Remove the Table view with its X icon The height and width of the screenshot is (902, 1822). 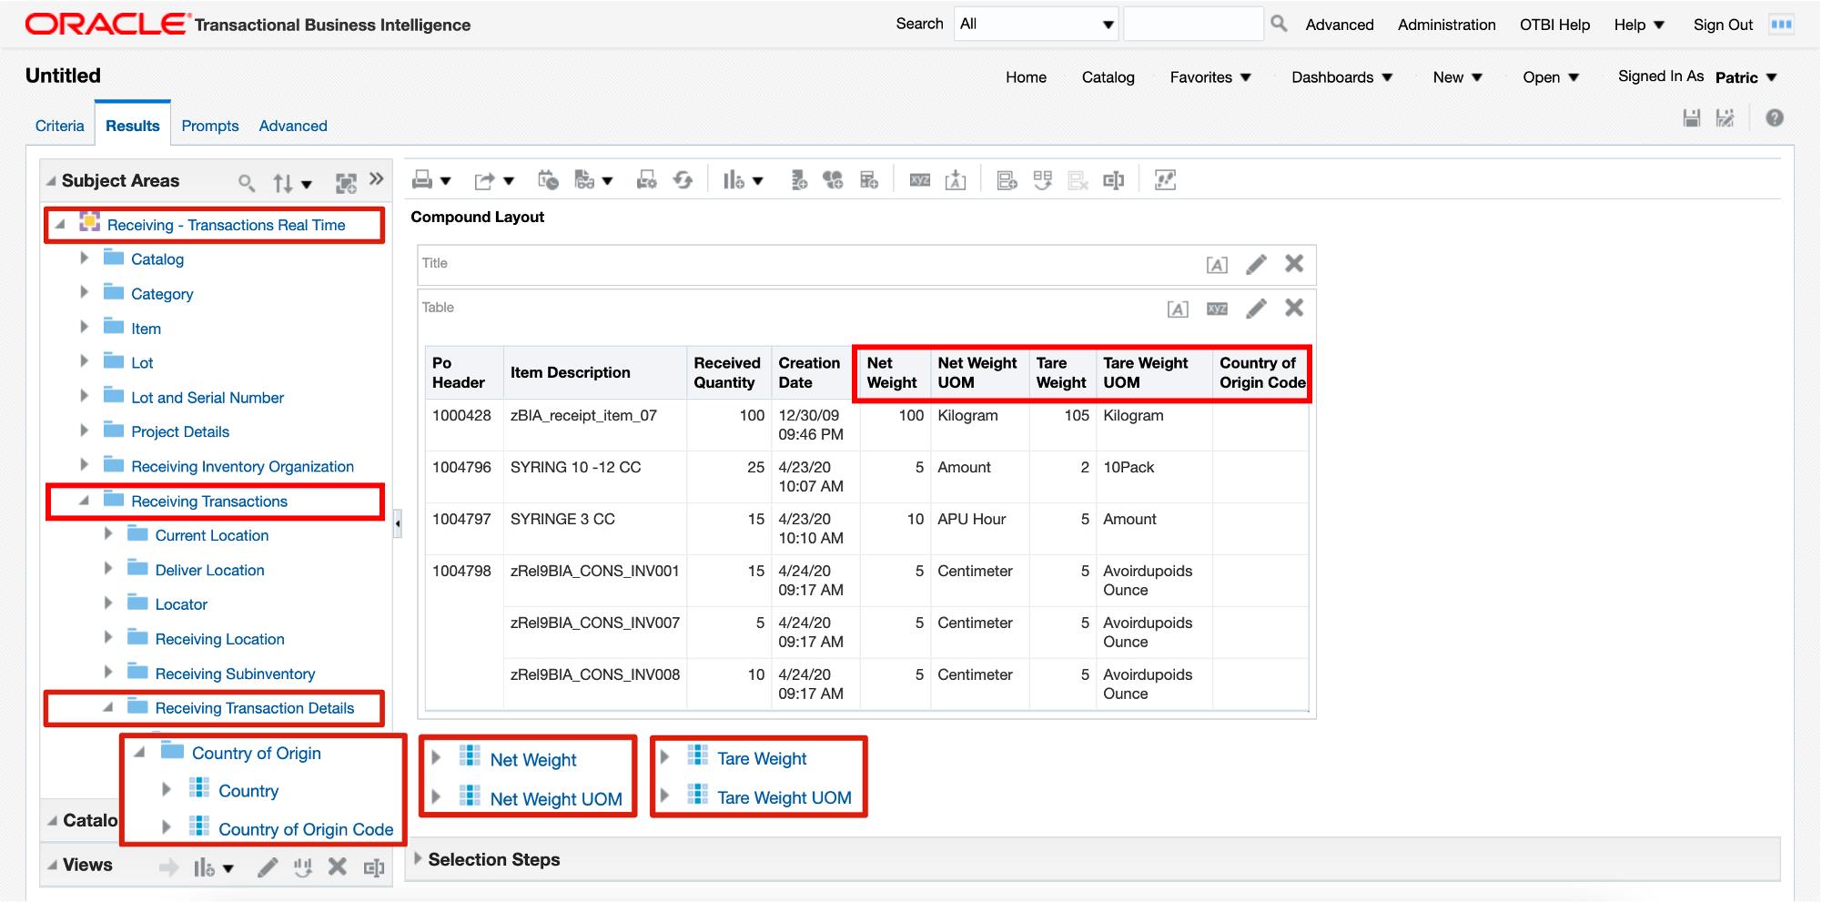[1294, 308]
